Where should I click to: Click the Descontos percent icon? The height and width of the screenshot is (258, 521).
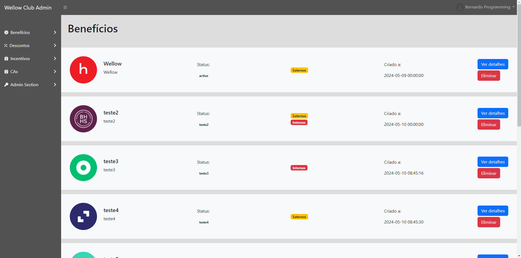point(6,45)
